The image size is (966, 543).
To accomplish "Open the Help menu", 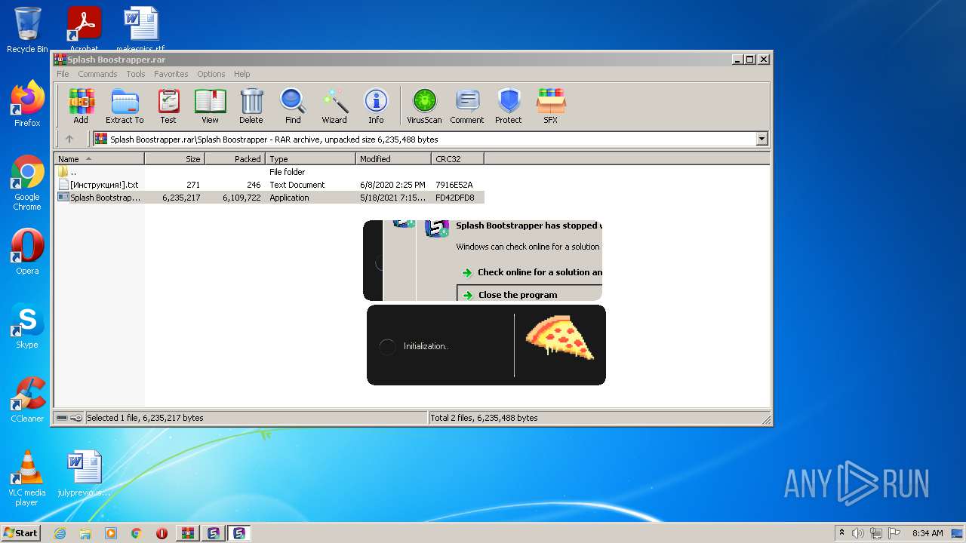I will pyautogui.click(x=241, y=74).
